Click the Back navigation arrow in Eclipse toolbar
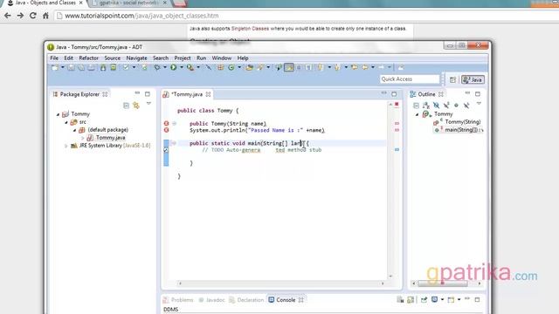Screen dimensions: 559x314 pos(365,67)
